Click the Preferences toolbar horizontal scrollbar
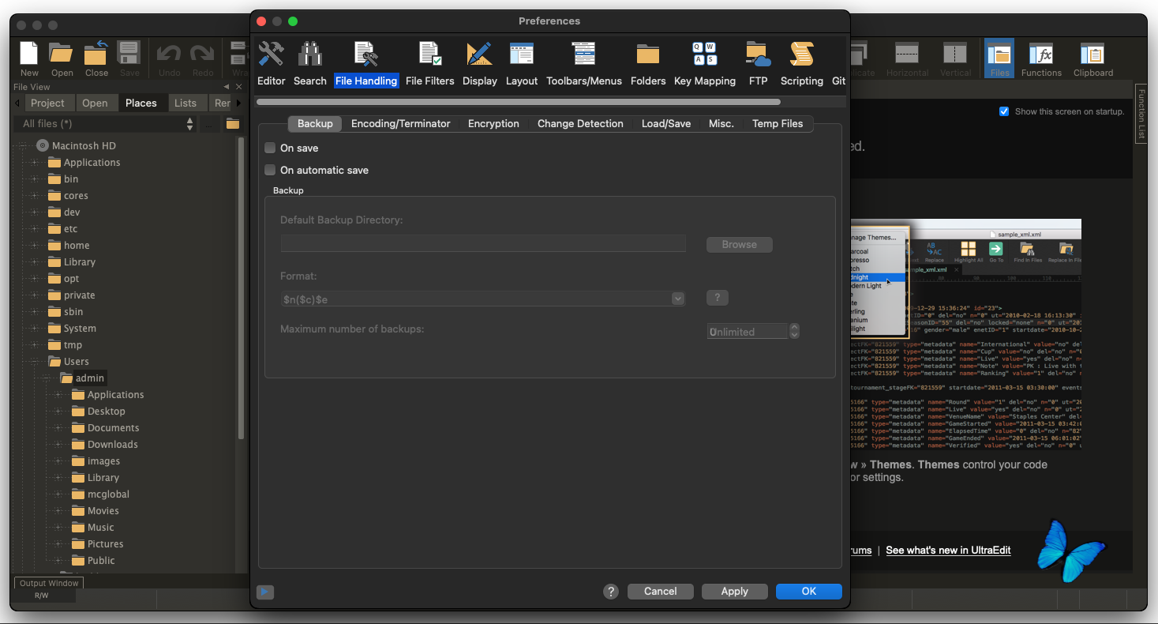Viewport: 1158px width, 624px height. 518,101
